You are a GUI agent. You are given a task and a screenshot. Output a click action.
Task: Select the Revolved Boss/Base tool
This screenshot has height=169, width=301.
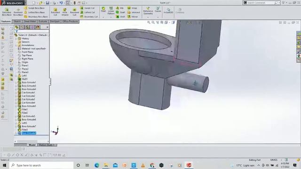pyautogui.click(x=18, y=12)
